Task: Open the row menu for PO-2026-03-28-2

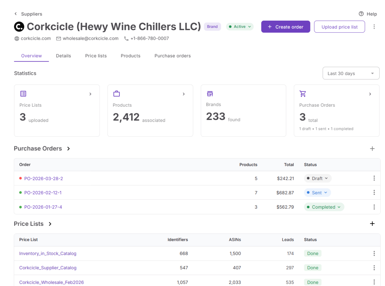Action: (x=374, y=178)
